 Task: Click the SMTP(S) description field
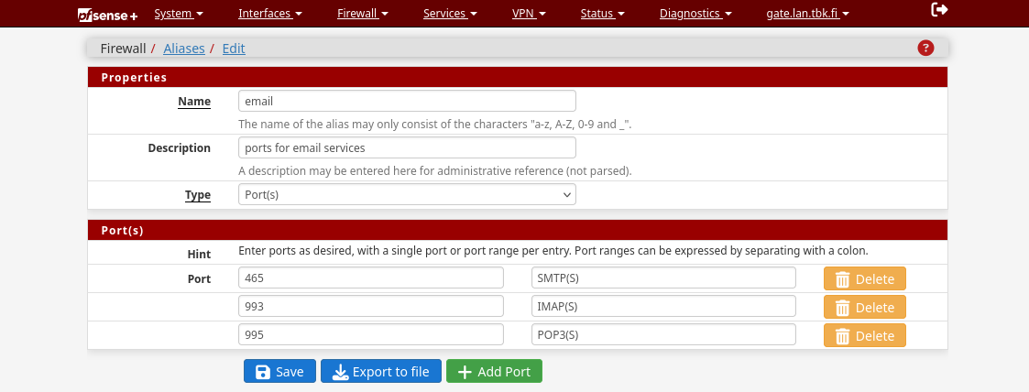coord(663,278)
